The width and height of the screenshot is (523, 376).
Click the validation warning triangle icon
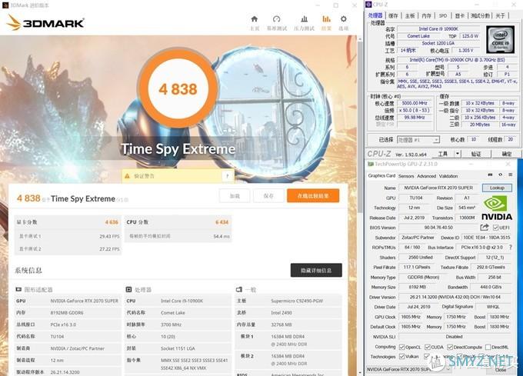click(127, 176)
